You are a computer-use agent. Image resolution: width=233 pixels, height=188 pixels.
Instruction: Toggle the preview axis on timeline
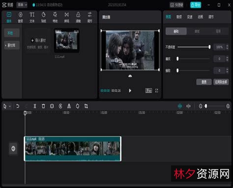pyautogui.click(x=188, y=106)
